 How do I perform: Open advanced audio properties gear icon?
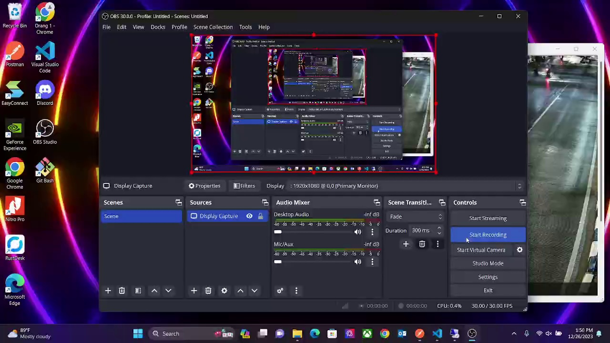280,291
